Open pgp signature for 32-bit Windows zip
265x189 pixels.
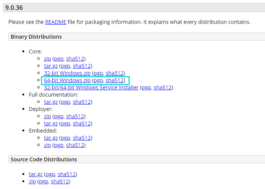pos(98,73)
